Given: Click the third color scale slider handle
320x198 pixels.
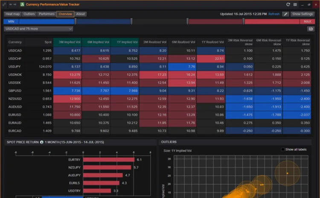Looking at the screenshot, I should click(187, 21).
